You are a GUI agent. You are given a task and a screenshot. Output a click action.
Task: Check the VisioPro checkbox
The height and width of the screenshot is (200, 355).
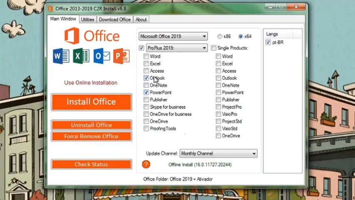218,114
